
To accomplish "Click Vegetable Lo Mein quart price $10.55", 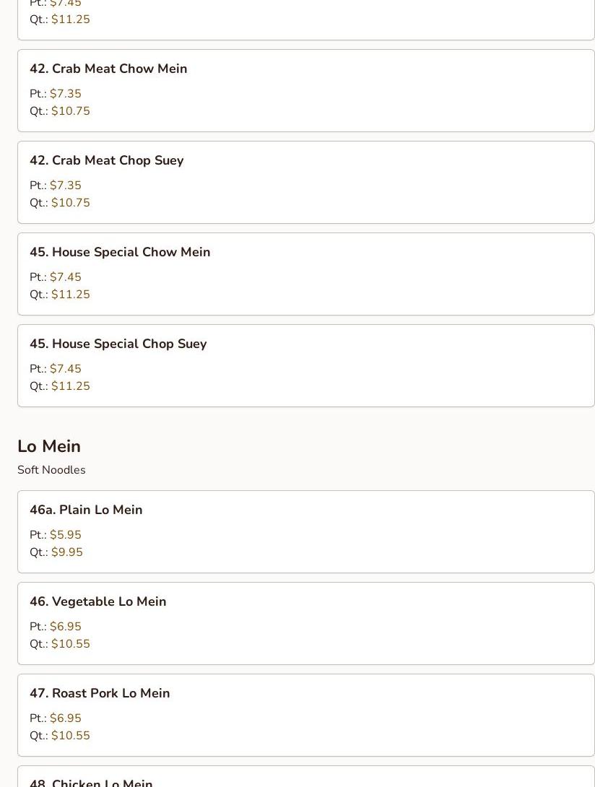I will pyautogui.click(x=71, y=644).
